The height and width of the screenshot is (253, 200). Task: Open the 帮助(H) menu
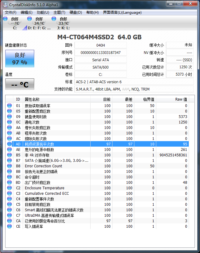(x=92, y=12)
